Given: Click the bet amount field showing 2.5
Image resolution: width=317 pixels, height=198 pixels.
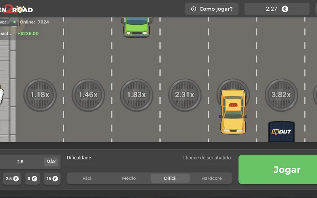Looking at the screenshot, I should (20, 162).
